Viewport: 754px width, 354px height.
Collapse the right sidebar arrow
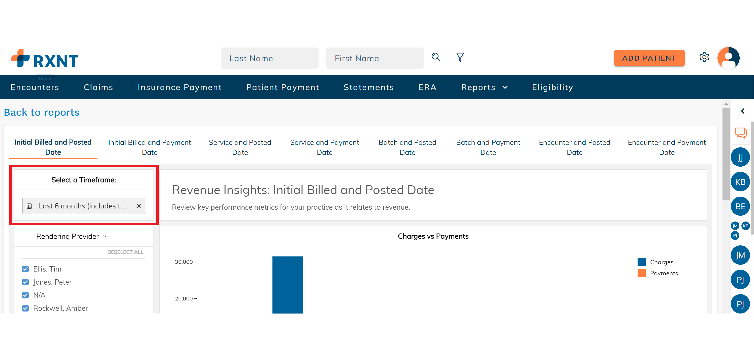coord(743,111)
